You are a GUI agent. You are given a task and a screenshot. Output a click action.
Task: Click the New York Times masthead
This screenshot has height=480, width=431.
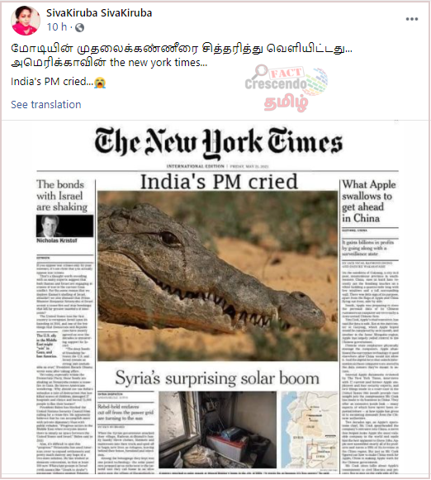(x=218, y=143)
